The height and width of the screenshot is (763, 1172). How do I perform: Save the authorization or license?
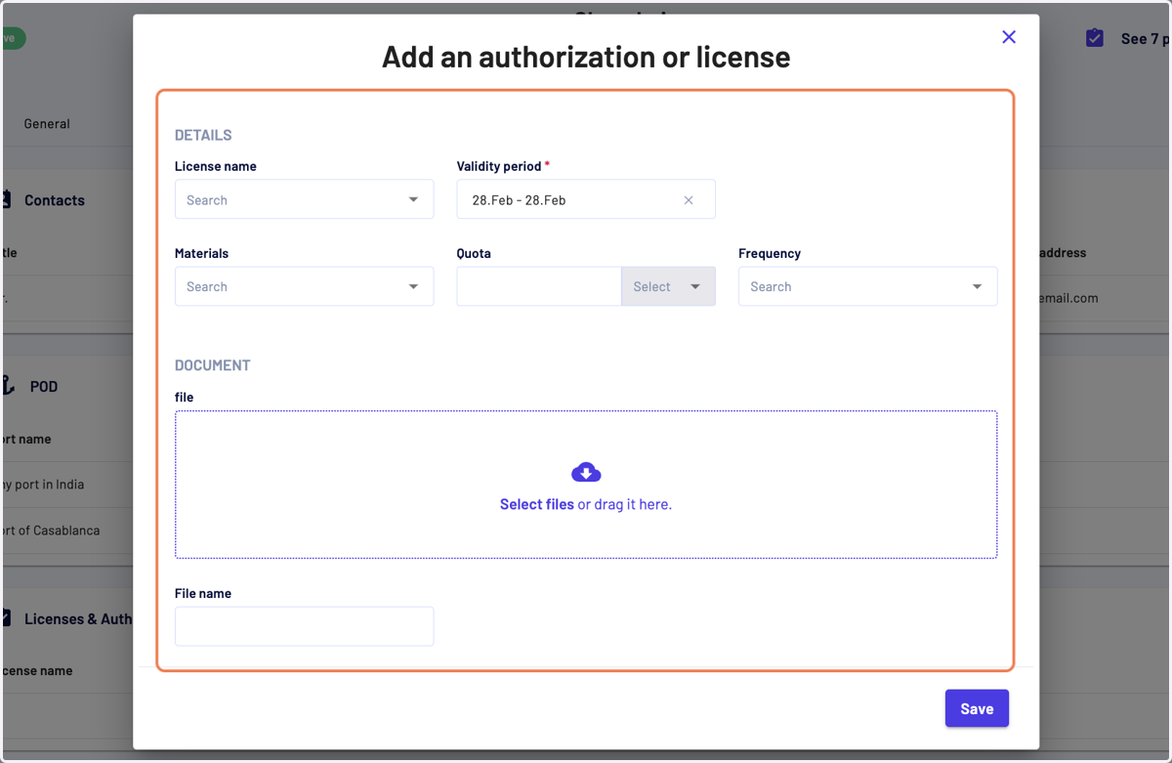(x=977, y=708)
